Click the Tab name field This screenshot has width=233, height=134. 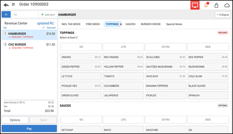[24, 15]
